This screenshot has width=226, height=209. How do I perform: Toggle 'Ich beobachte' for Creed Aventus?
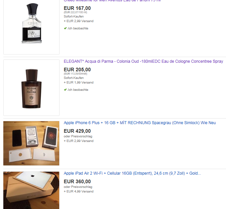point(78,28)
